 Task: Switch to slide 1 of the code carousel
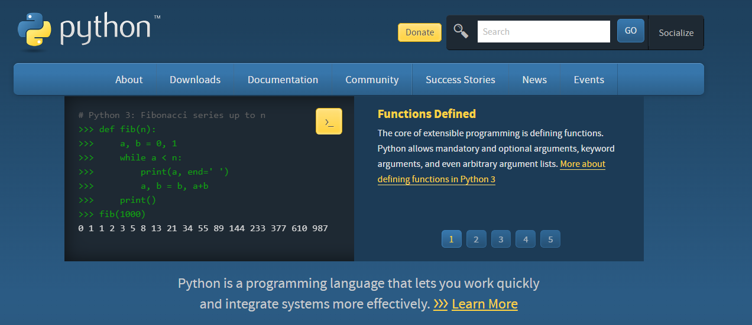pos(451,239)
